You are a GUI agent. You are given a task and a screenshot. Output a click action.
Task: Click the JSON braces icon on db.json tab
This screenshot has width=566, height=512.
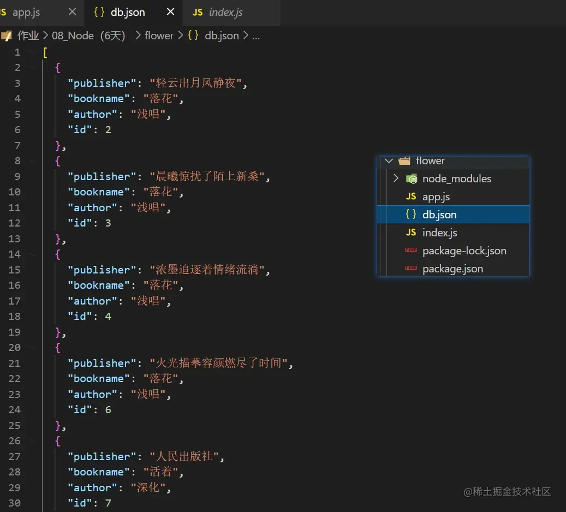click(x=99, y=12)
